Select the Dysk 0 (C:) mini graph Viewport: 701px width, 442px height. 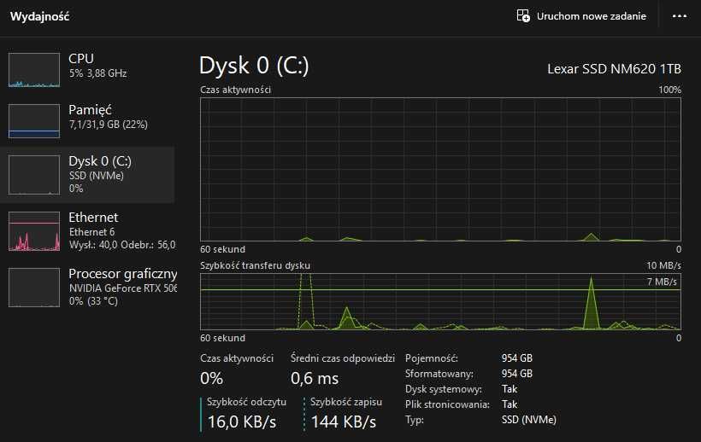click(34, 175)
